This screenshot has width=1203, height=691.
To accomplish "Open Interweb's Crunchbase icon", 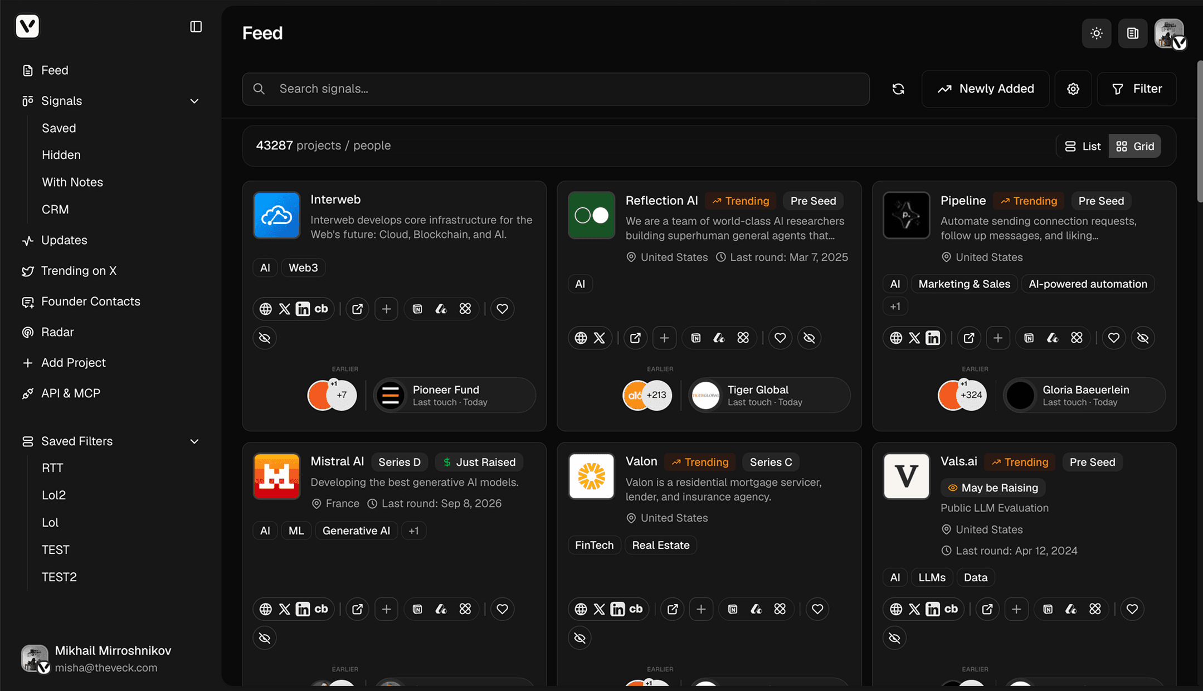I will (x=322, y=309).
